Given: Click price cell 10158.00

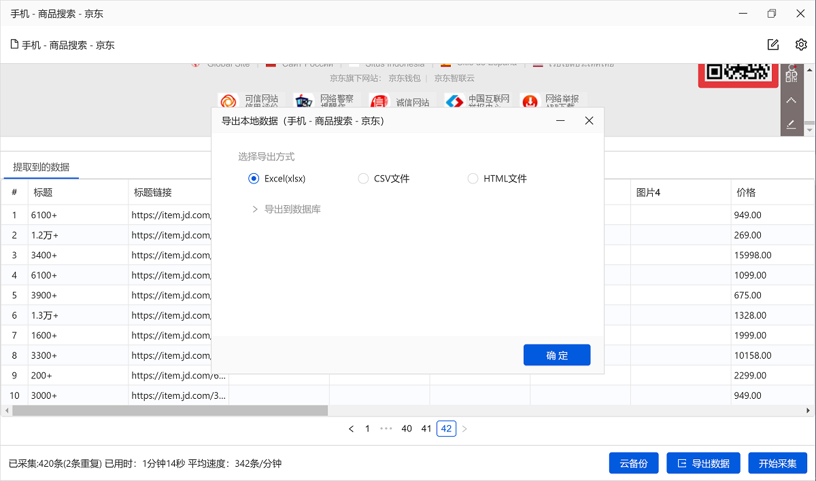Looking at the screenshot, I should tap(773, 355).
